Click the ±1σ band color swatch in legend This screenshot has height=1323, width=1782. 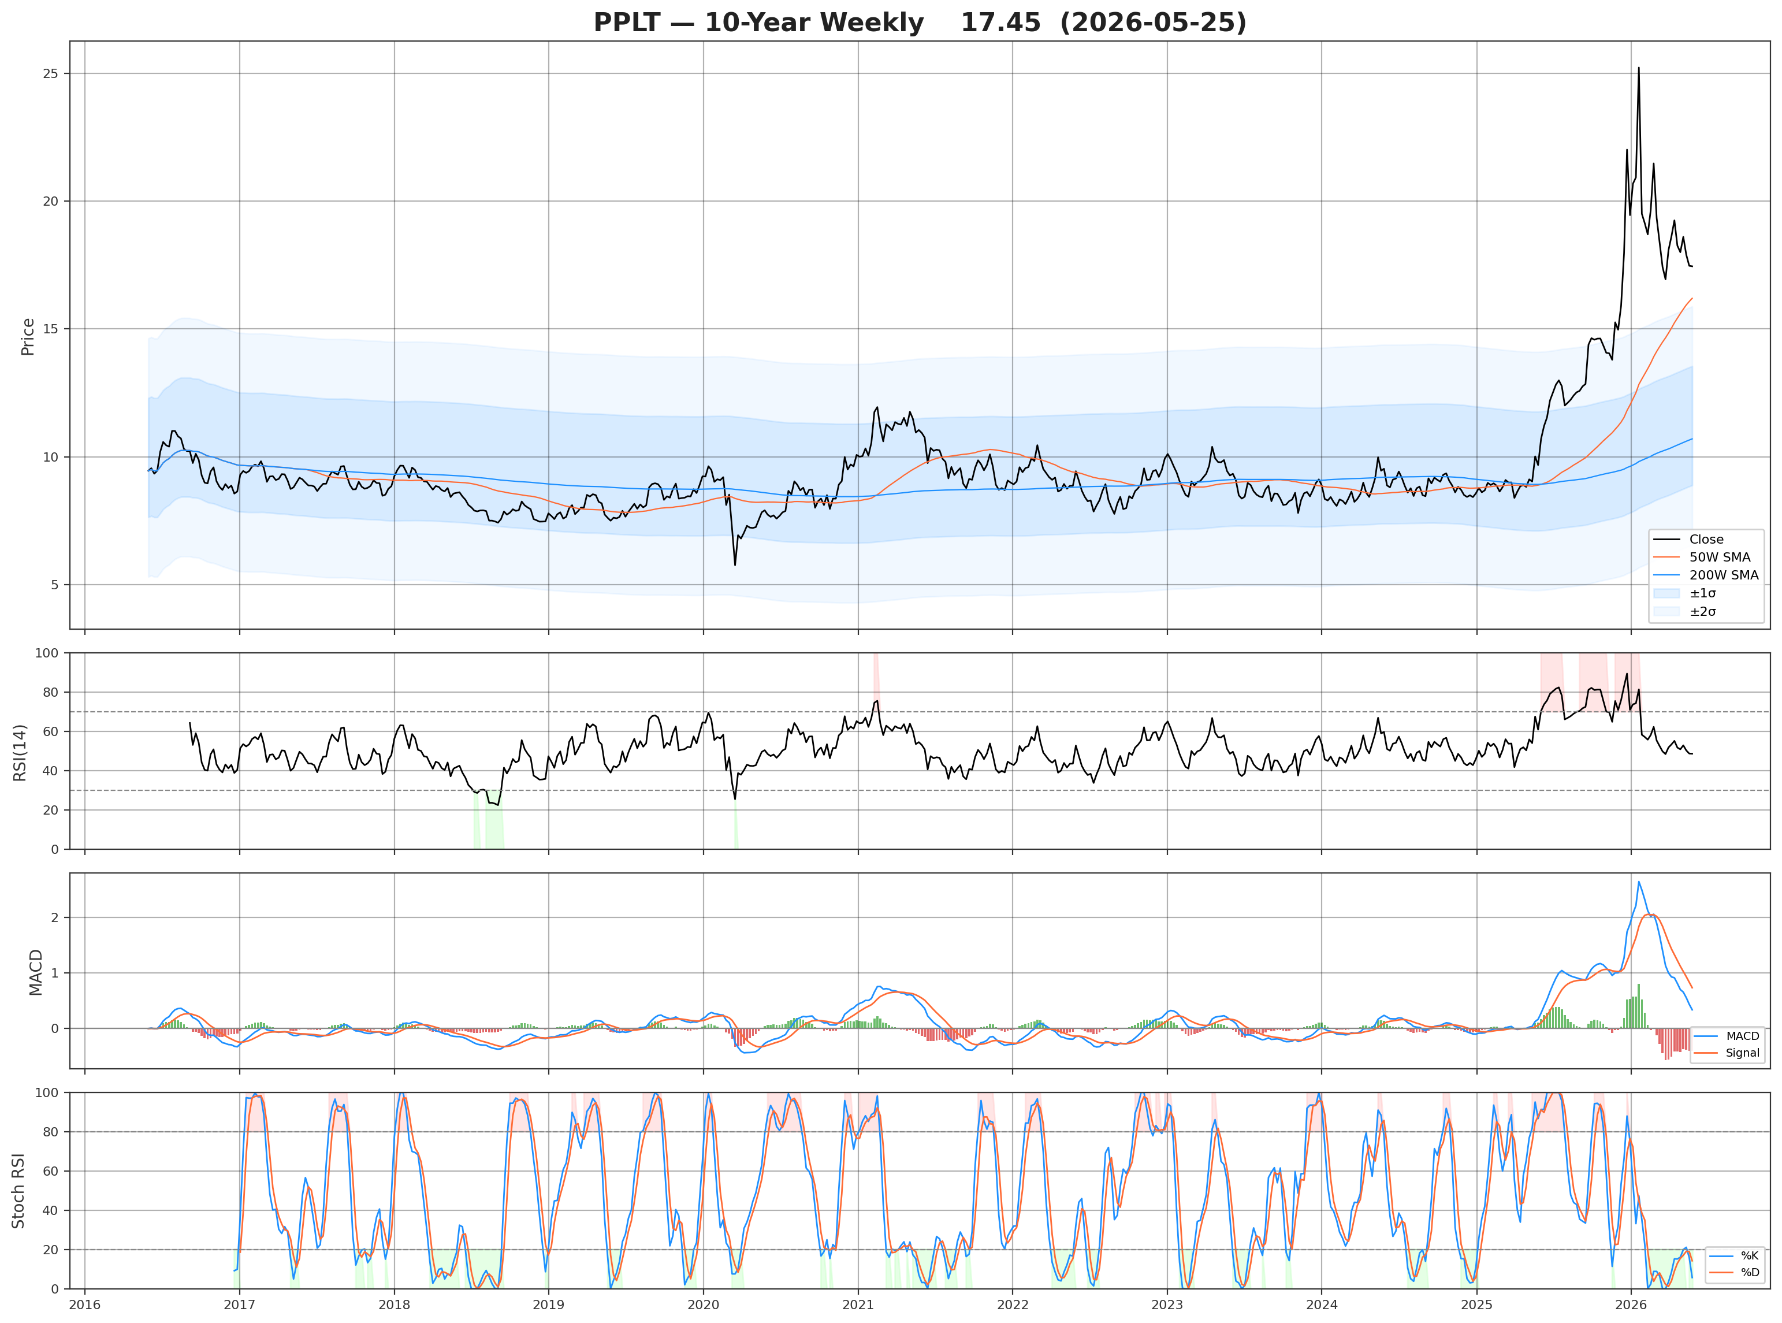(x=1666, y=593)
